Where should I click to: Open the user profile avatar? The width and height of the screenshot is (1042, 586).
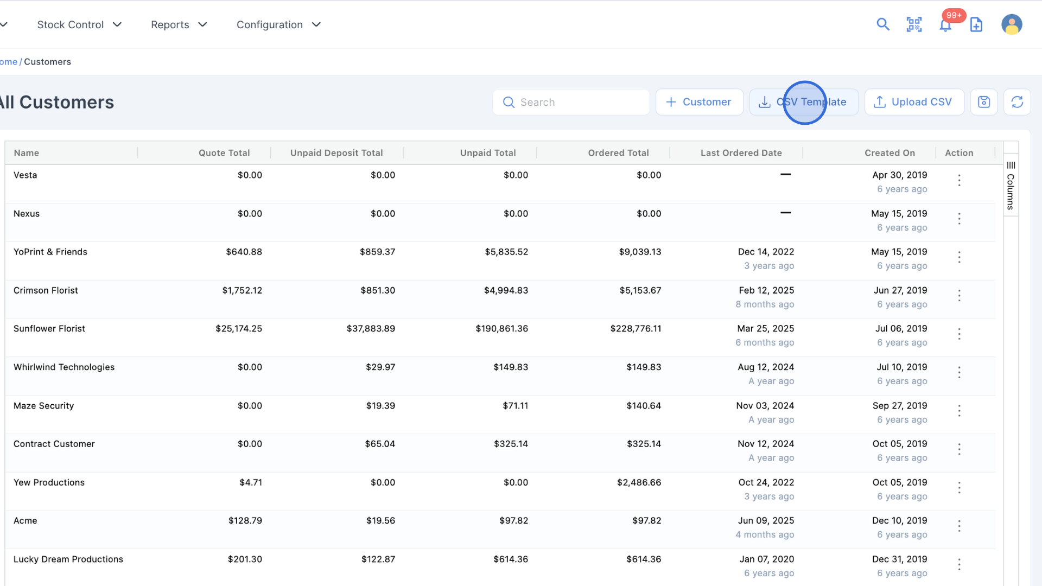1012,24
